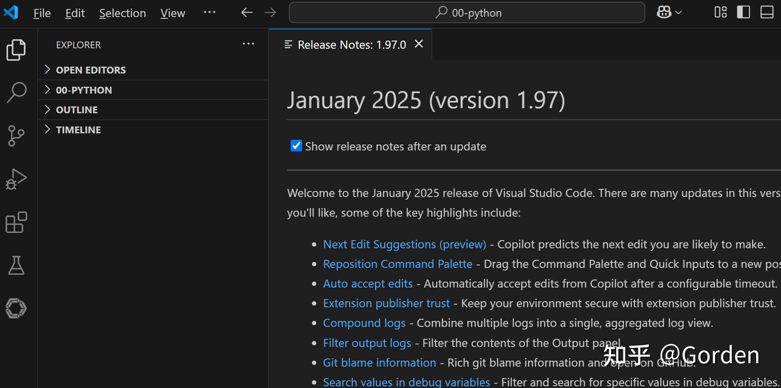Close the Release Notes: 1.97.0 tab
The height and width of the screenshot is (388, 781).
(419, 44)
